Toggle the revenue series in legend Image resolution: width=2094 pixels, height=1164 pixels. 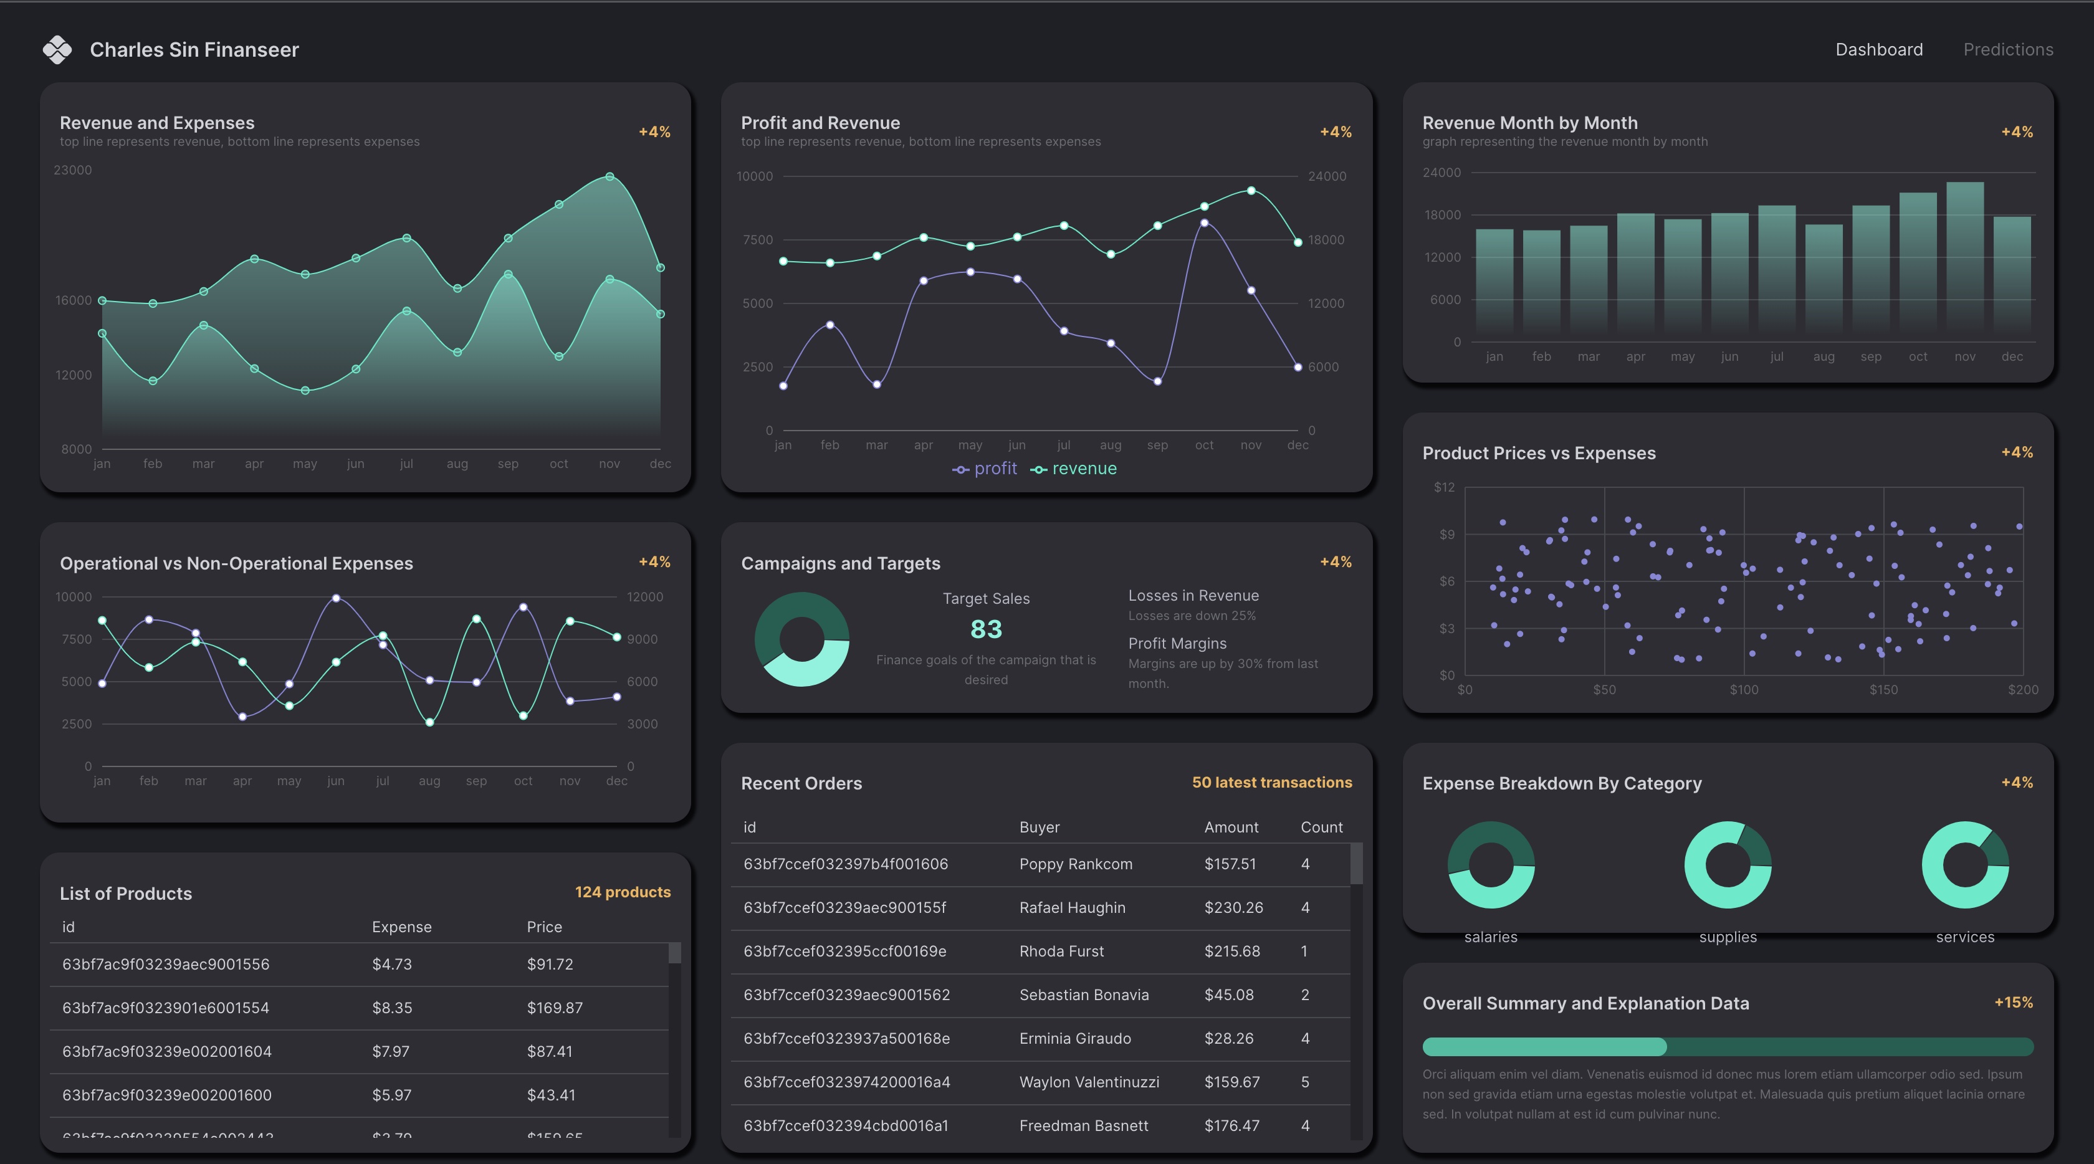(1084, 469)
